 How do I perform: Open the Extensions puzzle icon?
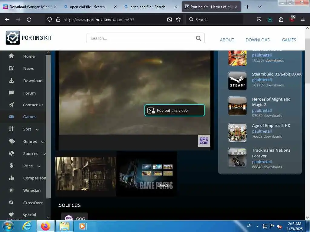[281, 20]
